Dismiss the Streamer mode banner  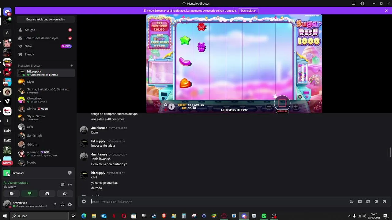coord(386,11)
